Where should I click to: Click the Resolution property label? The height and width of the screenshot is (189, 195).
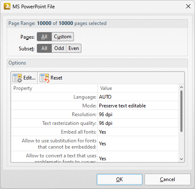84,114
